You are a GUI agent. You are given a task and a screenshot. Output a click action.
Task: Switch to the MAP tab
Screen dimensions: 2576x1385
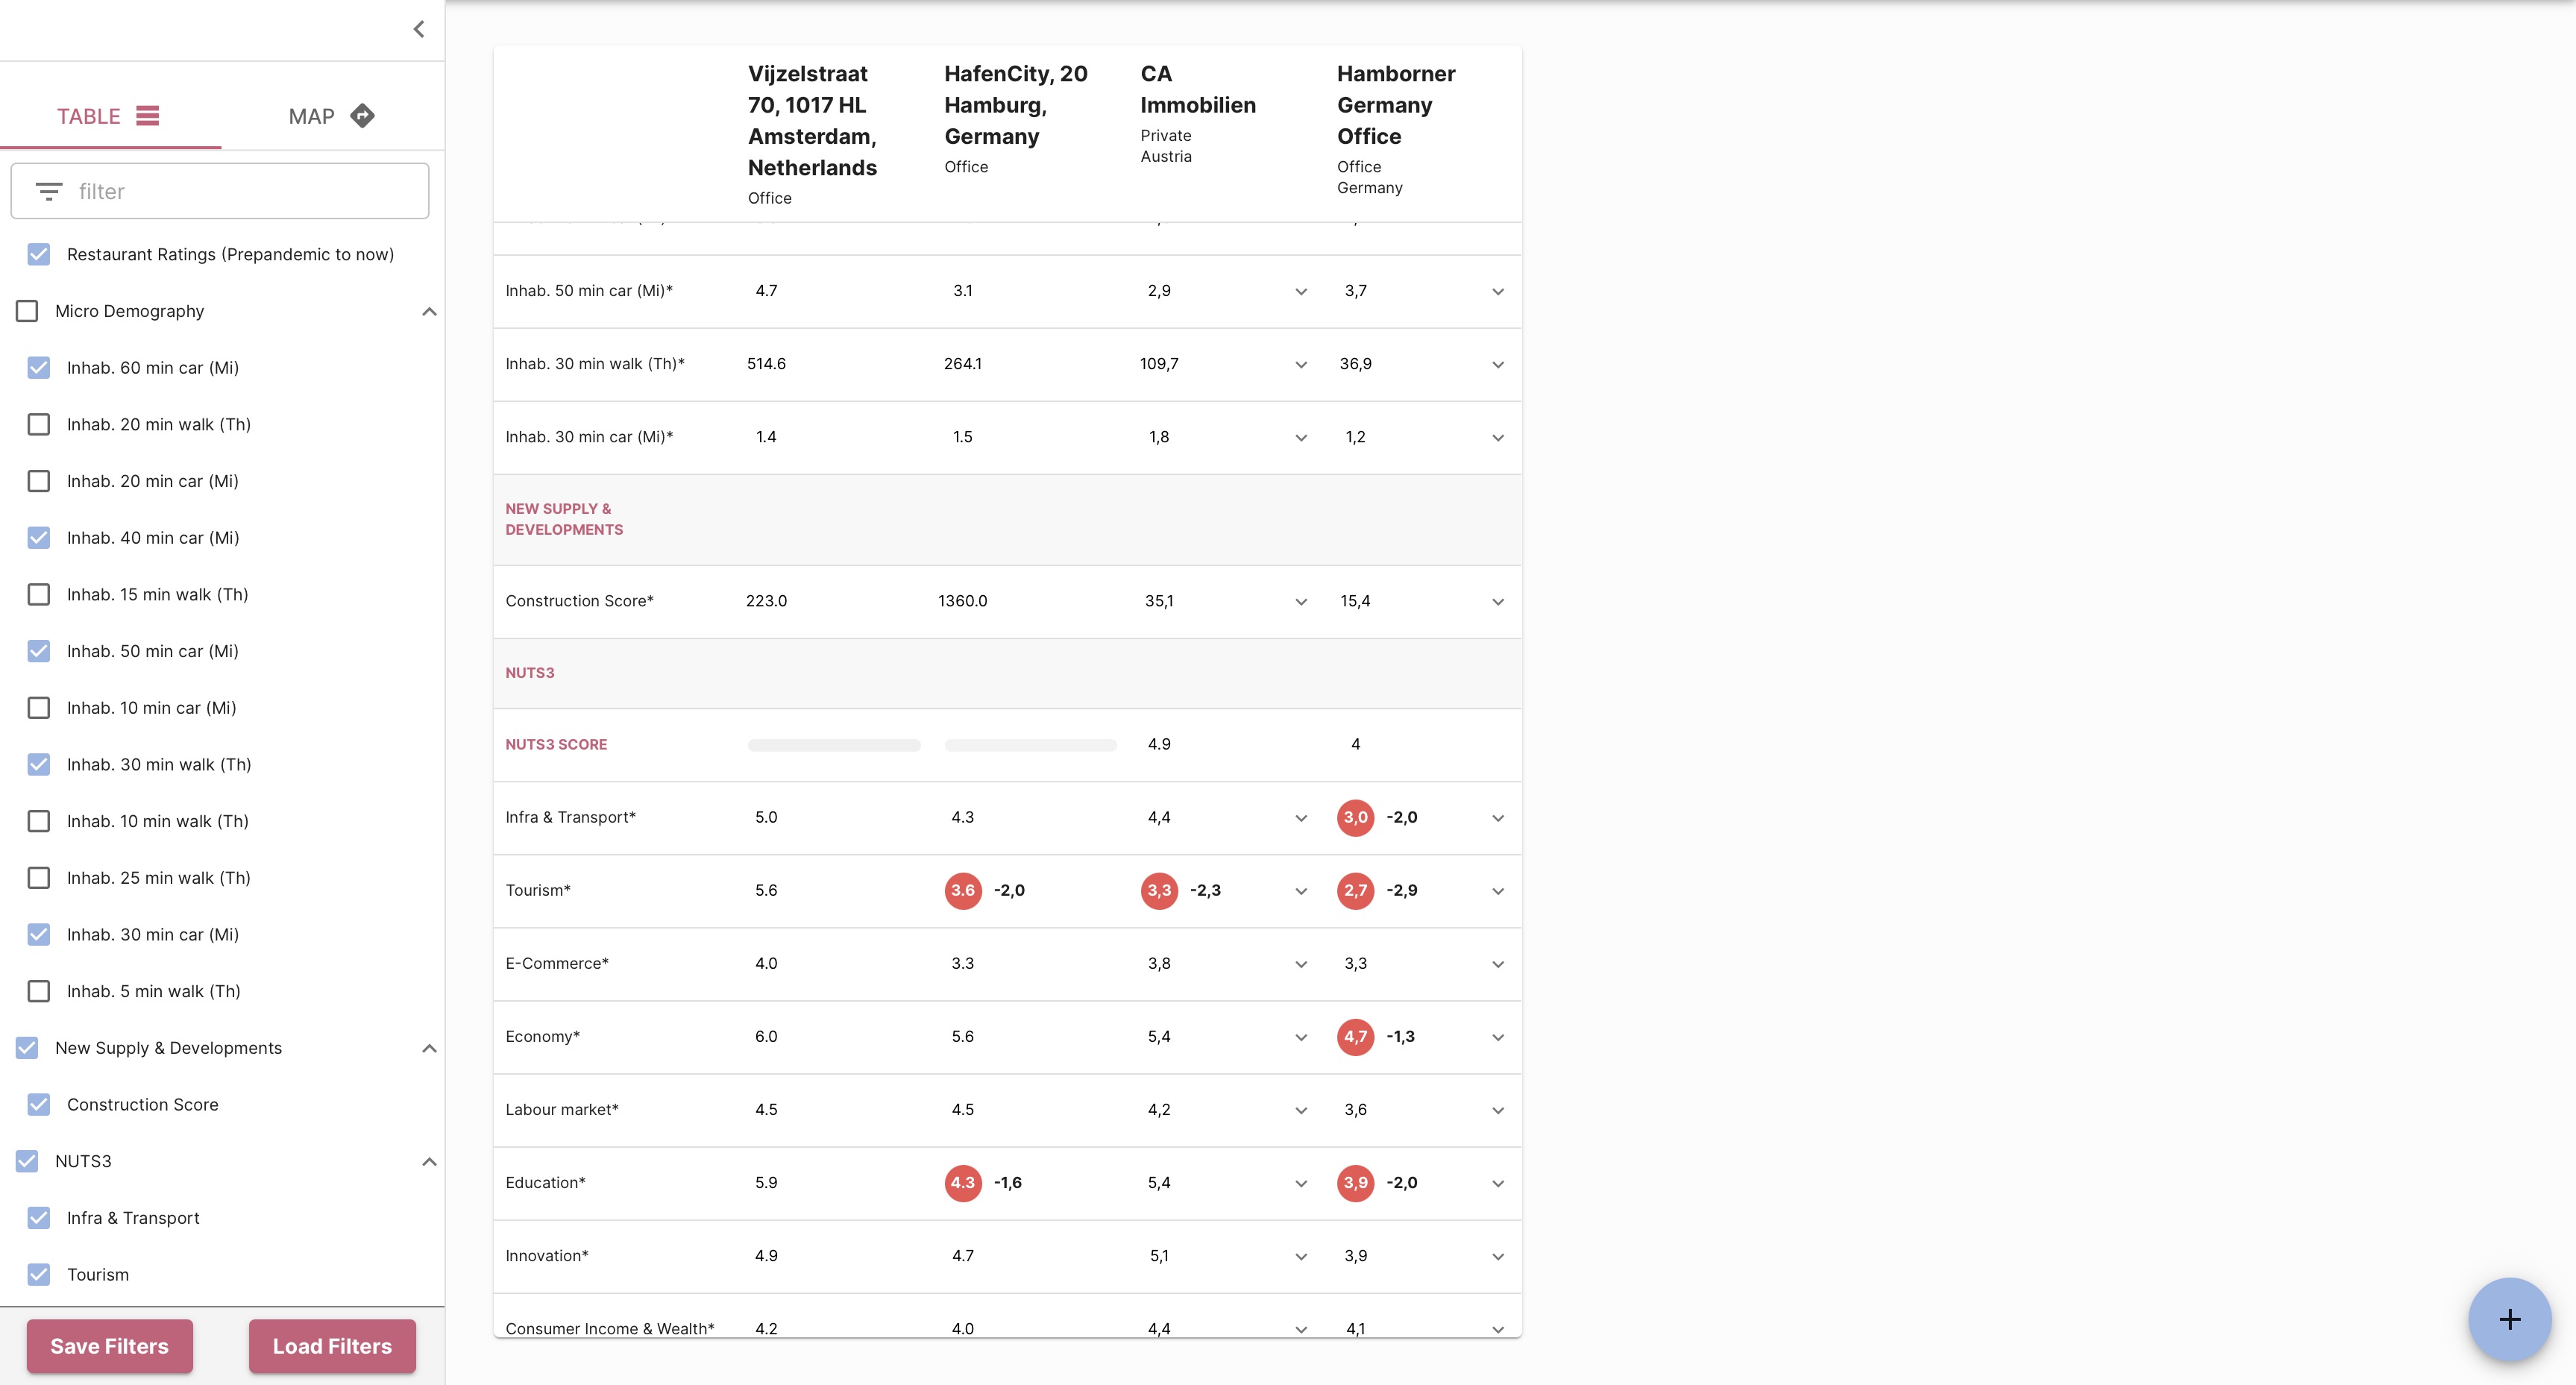pyautogui.click(x=332, y=116)
